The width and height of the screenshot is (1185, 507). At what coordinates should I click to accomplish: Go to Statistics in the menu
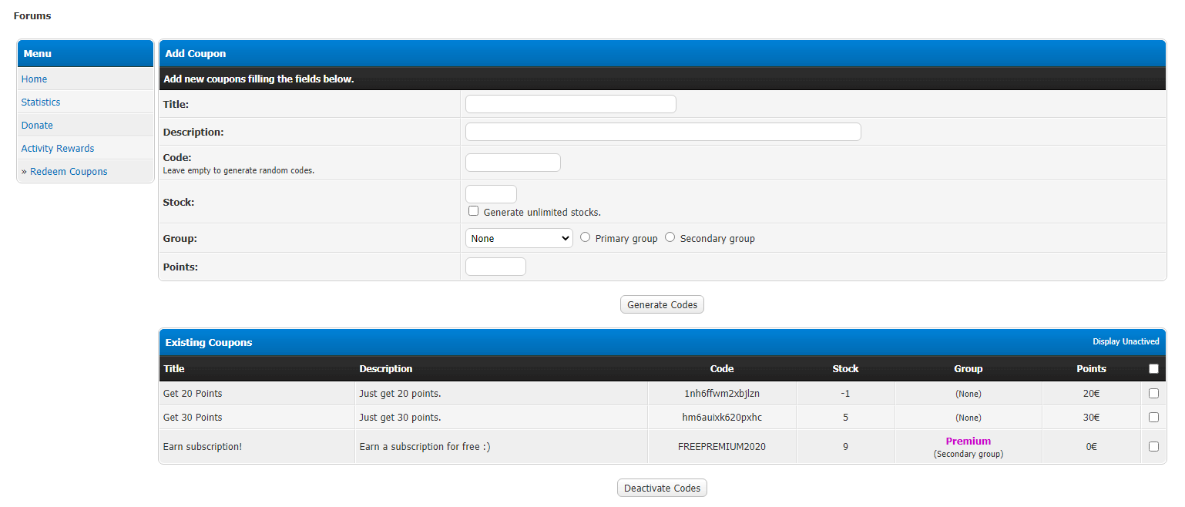(41, 102)
